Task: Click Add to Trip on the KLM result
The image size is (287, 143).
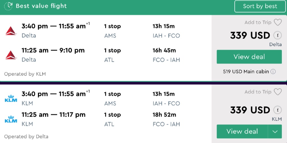Action: (x=258, y=92)
